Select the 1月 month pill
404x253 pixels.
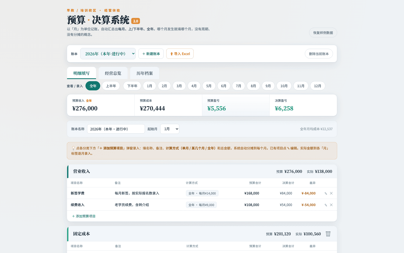point(150,86)
